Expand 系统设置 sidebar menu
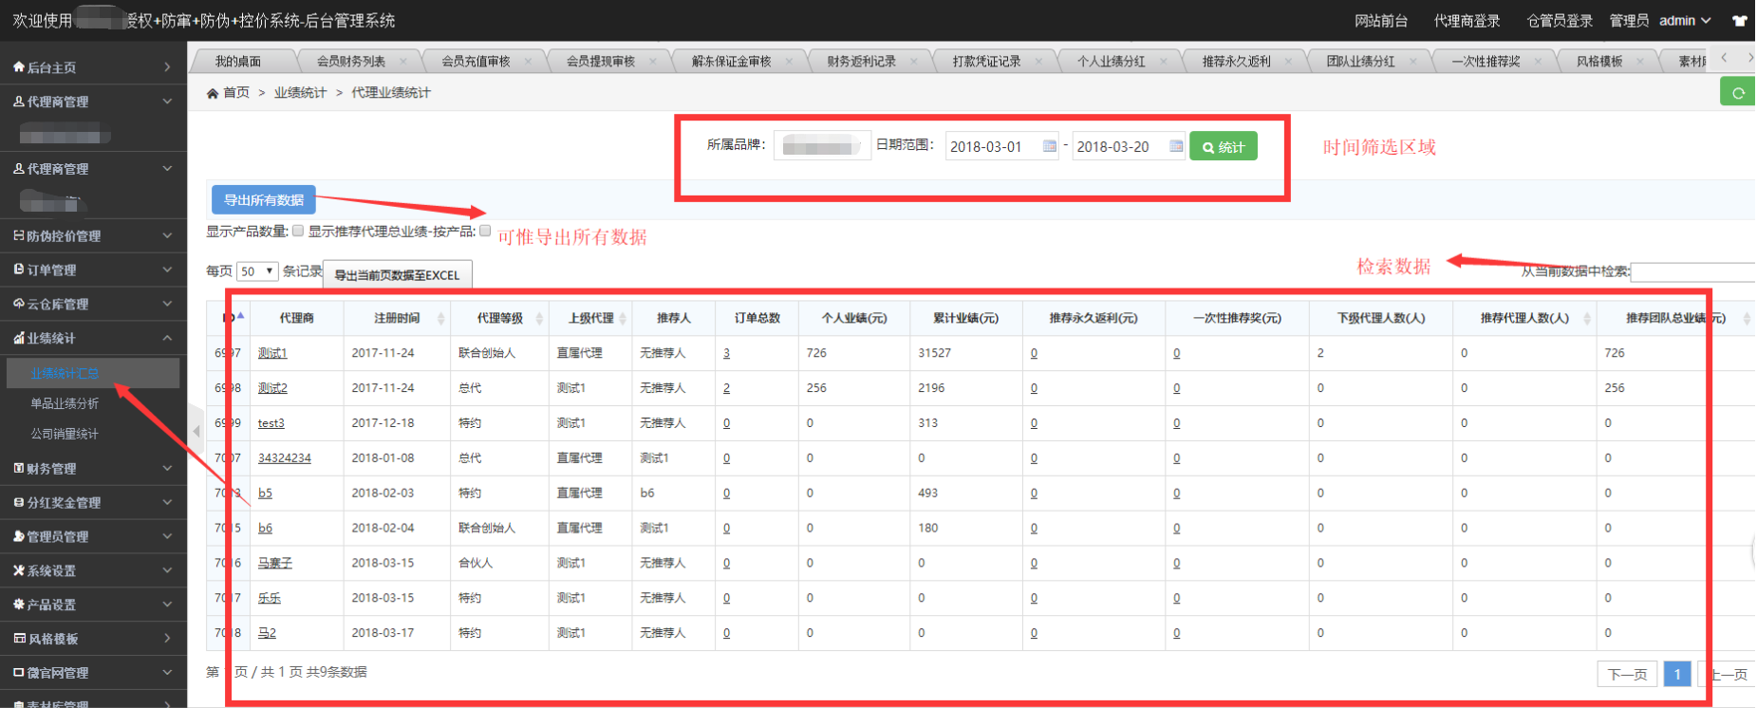 click(x=93, y=570)
